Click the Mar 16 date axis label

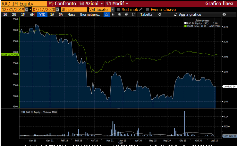(x=94, y=141)
